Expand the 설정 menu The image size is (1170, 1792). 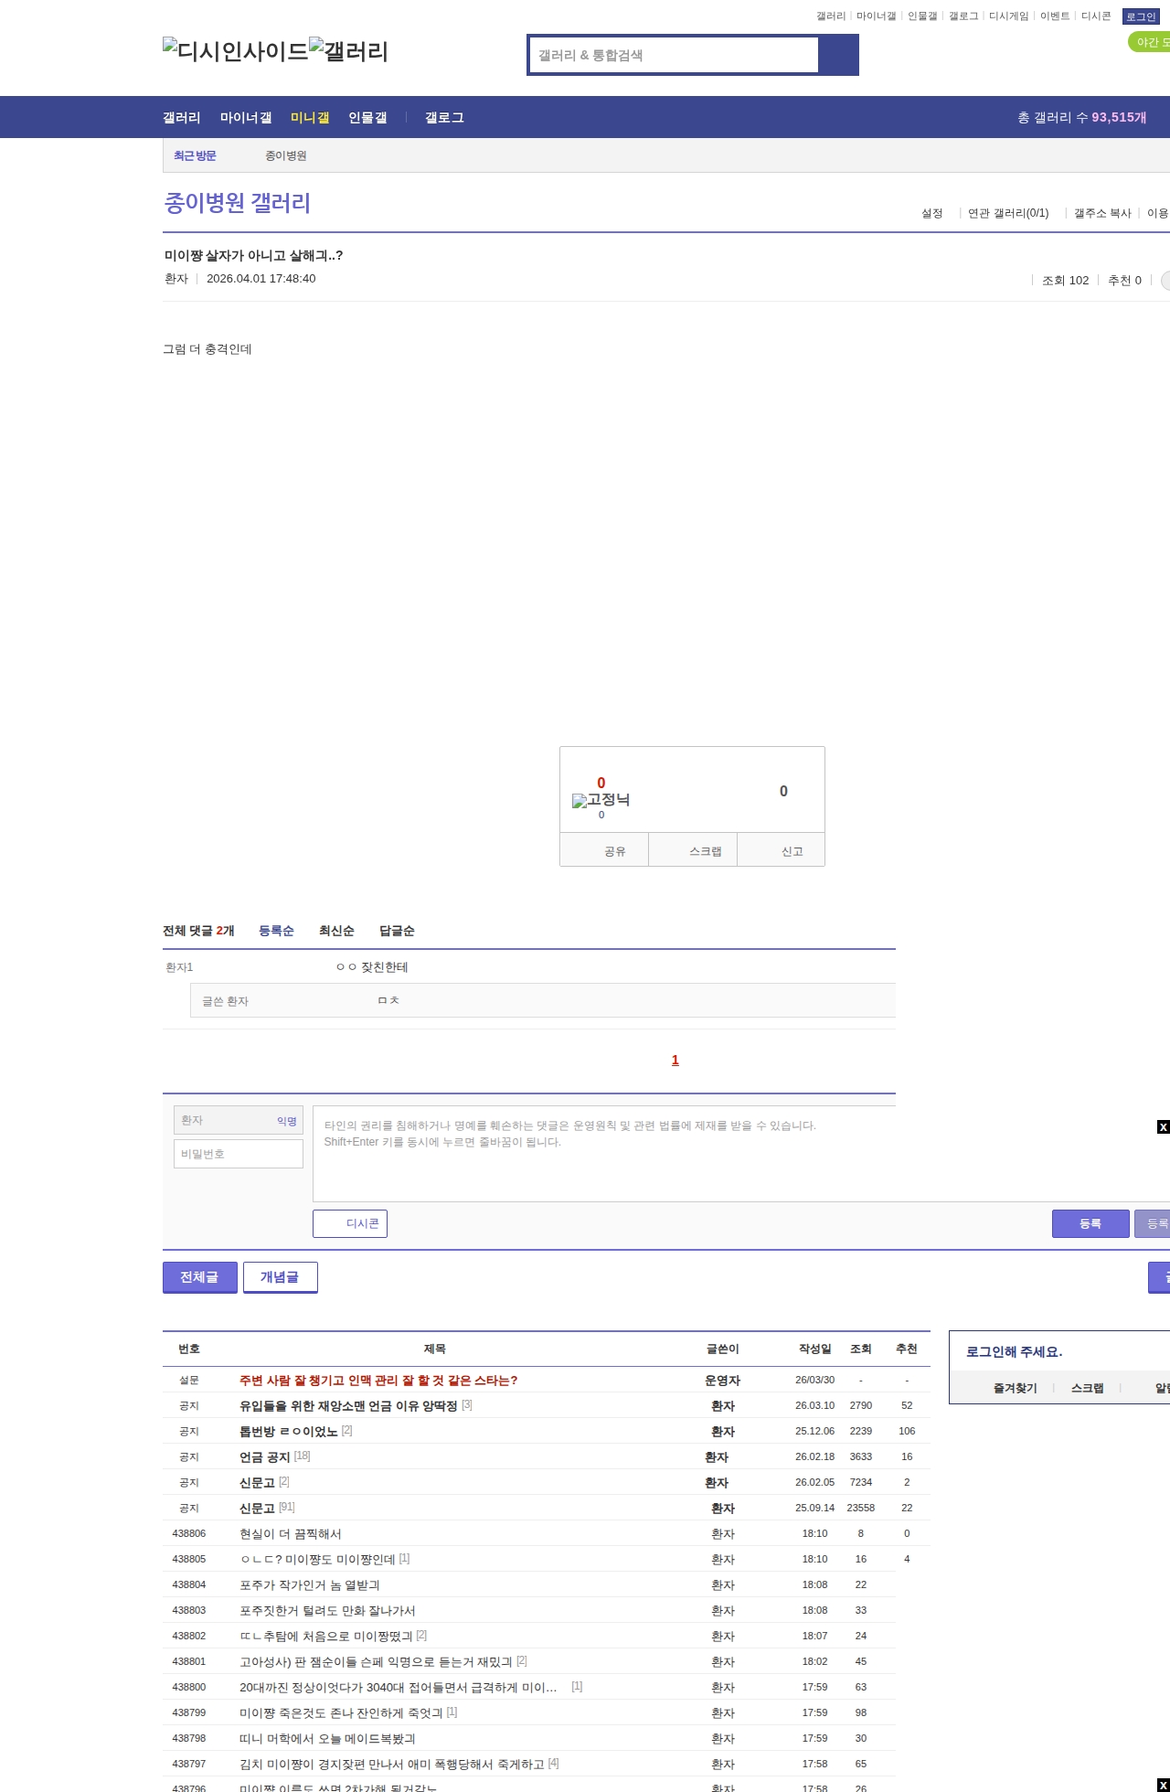(x=932, y=213)
